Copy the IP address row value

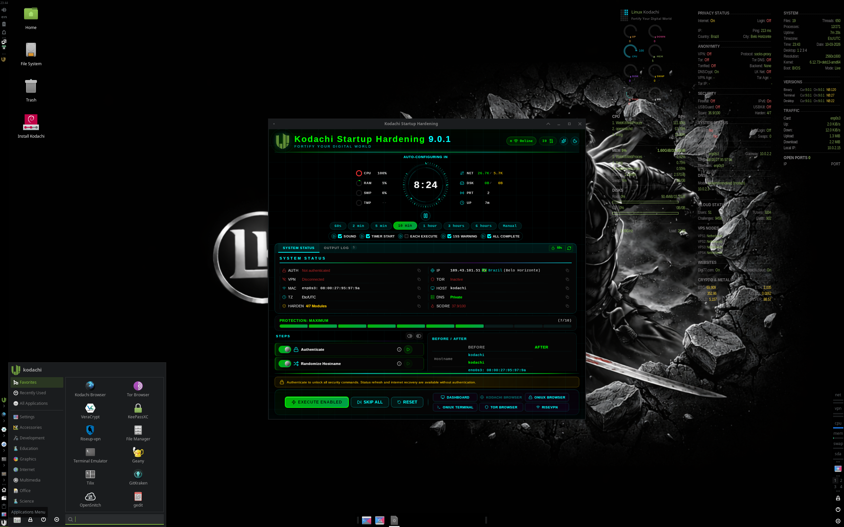pyautogui.click(x=567, y=270)
